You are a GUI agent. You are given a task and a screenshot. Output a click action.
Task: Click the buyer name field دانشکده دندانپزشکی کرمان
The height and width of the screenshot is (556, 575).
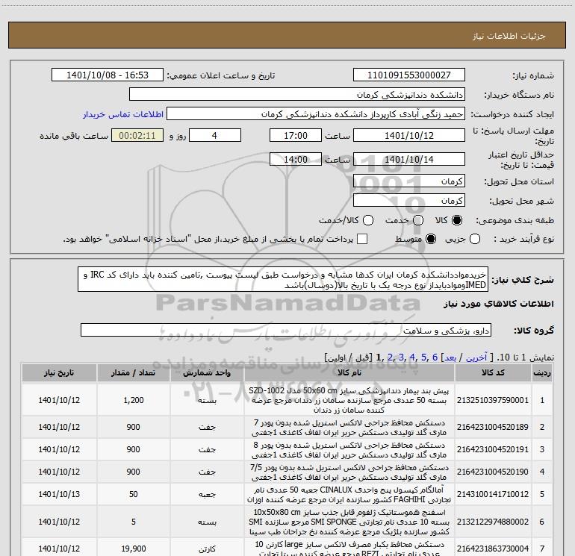coord(297,94)
